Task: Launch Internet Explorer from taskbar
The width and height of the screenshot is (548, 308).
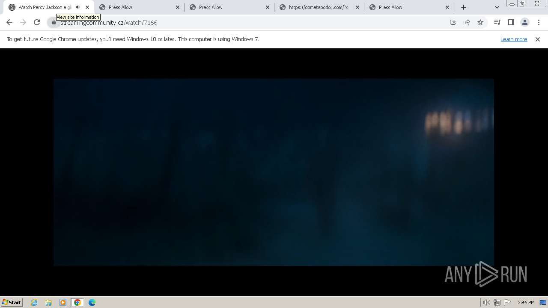Action: (34, 302)
